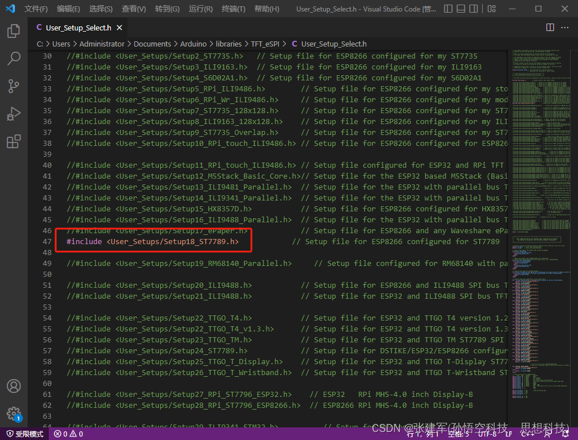Open the Extensions view icon
The image size is (578, 440).
[14, 141]
